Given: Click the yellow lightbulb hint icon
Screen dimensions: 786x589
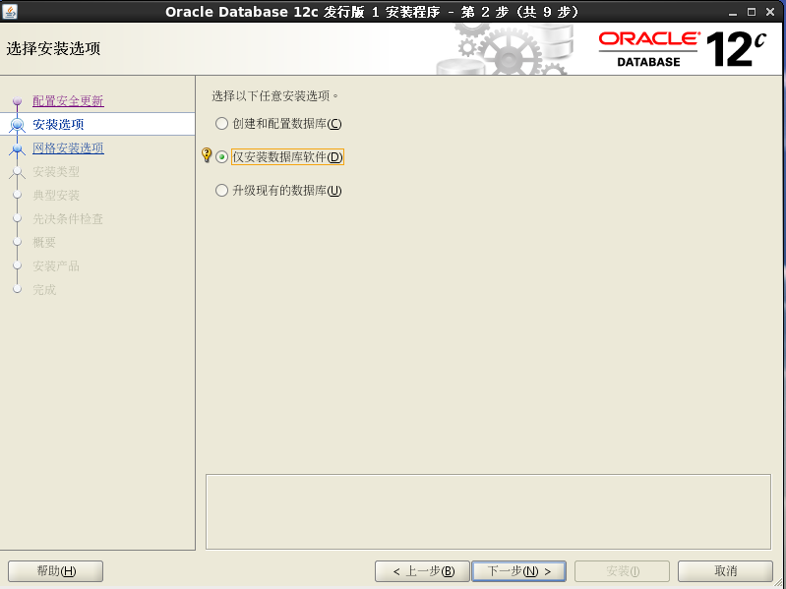Looking at the screenshot, I should pyautogui.click(x=207, y=154).
